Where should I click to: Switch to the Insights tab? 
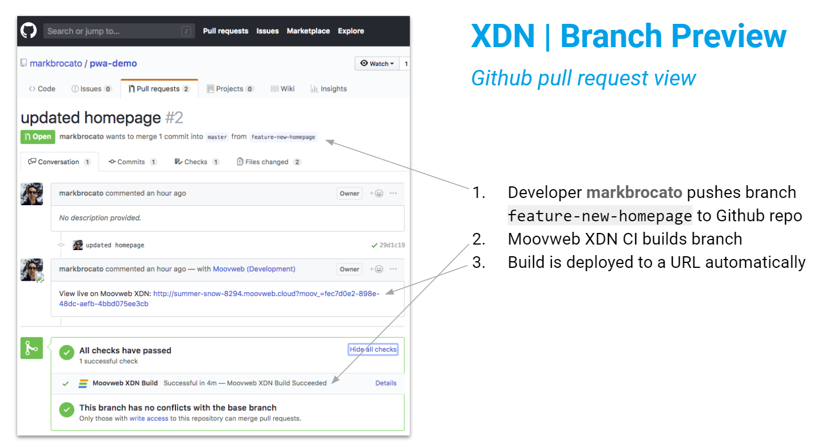(x=329, y=89)
